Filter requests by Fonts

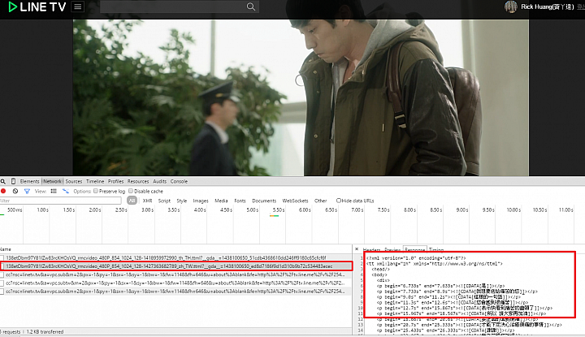(x=240, y=201)
